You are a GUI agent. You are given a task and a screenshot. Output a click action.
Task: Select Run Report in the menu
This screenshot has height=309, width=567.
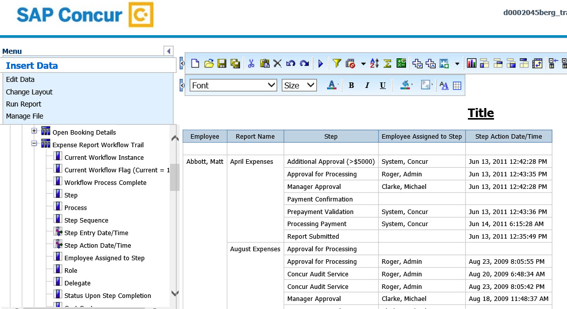[24, 104]
